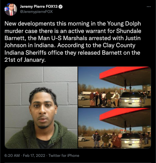Image resolution: width=156 pixels, height=163 pixels.
Task: Click the officer in maroon jacket, bottom photo
Action: pos(117,140)
